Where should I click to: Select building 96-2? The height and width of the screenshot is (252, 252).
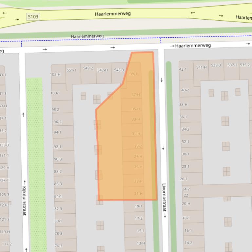(58, 122)
